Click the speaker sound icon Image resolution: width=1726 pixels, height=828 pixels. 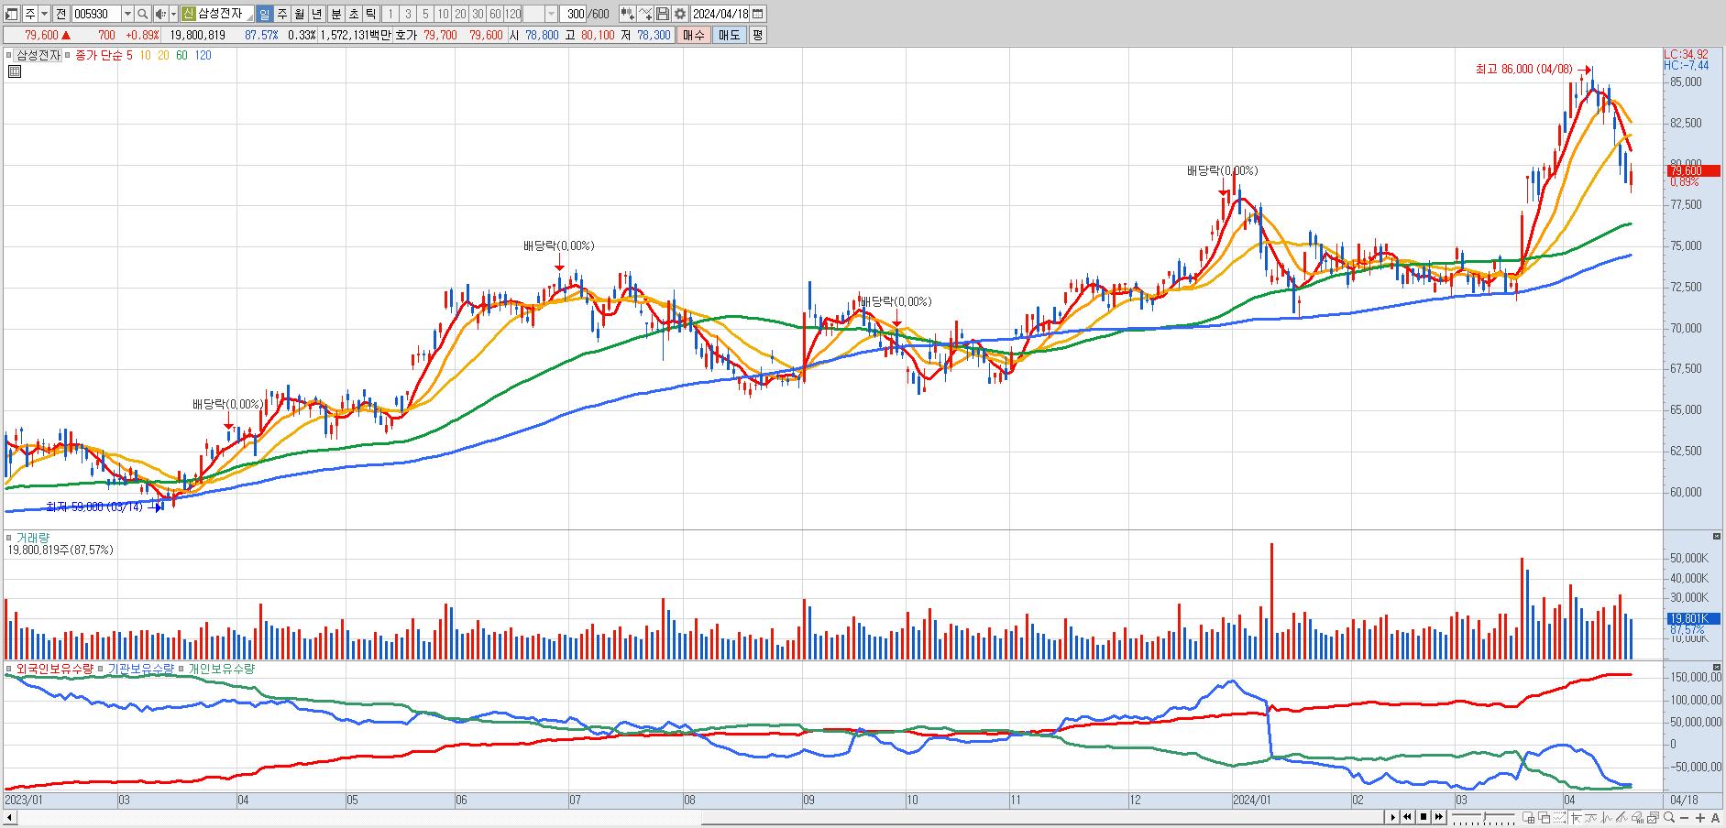coord(160,14)
